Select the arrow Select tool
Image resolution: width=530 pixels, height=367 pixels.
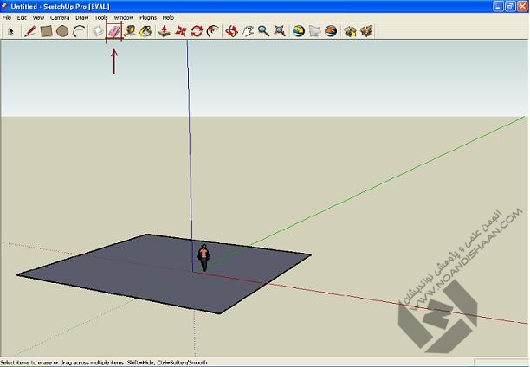11,31
